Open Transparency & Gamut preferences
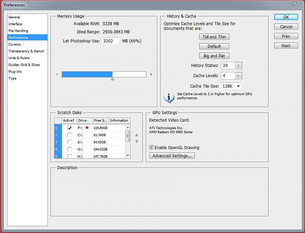The image size is (305, 233). click(x=26, y=51)
